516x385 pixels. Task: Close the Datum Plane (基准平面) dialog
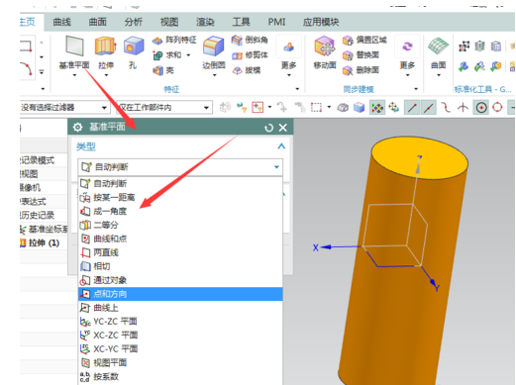[283, 128]
